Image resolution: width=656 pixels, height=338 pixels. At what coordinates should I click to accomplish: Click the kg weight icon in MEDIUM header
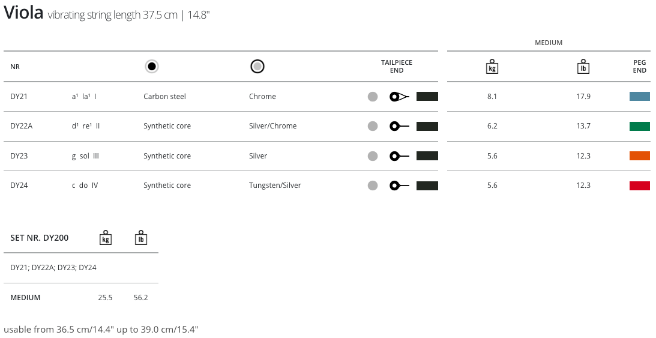tap(492, 67)
